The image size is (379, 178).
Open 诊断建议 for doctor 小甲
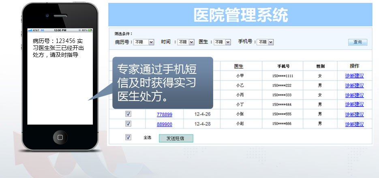(354, 76)
